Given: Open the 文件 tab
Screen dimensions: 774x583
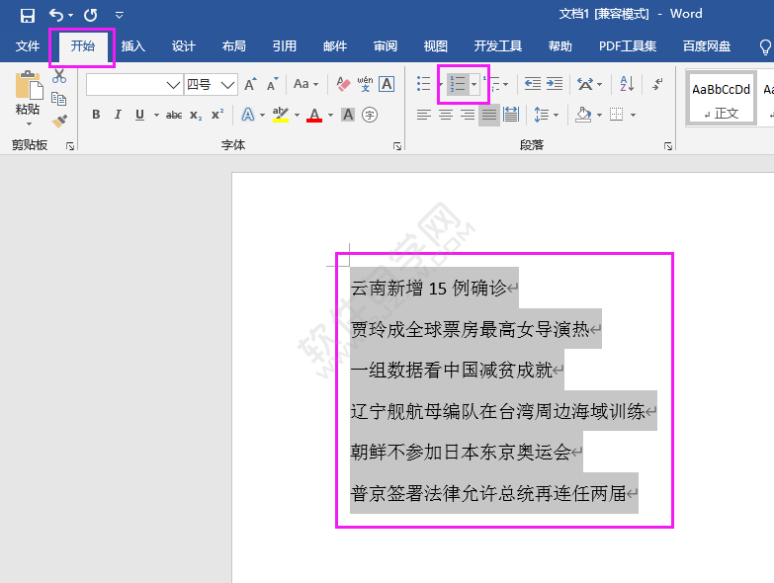Looking at the screenshot, I should 27,45.
